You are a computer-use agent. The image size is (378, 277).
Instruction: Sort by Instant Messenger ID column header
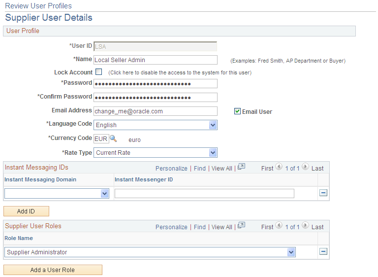(144, 179)
